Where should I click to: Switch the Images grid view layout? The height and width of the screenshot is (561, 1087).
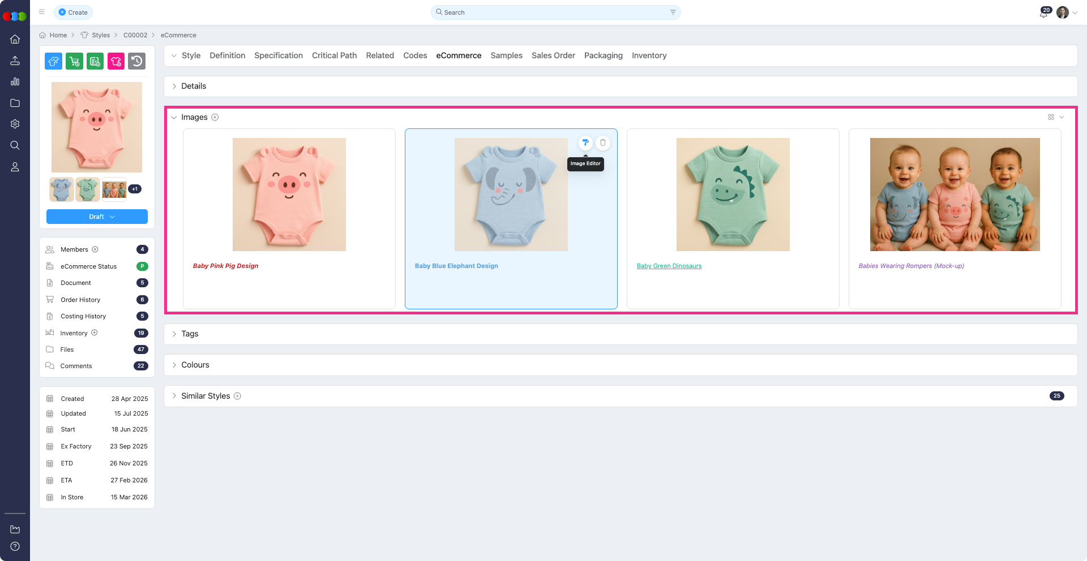point(1051,117)
